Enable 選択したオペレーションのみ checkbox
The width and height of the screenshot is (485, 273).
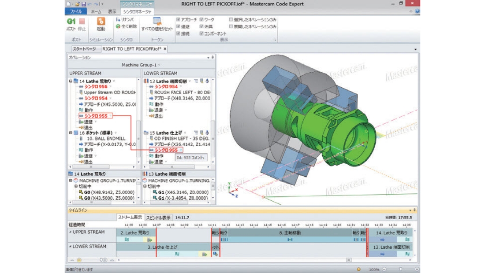tap(231, 19)
